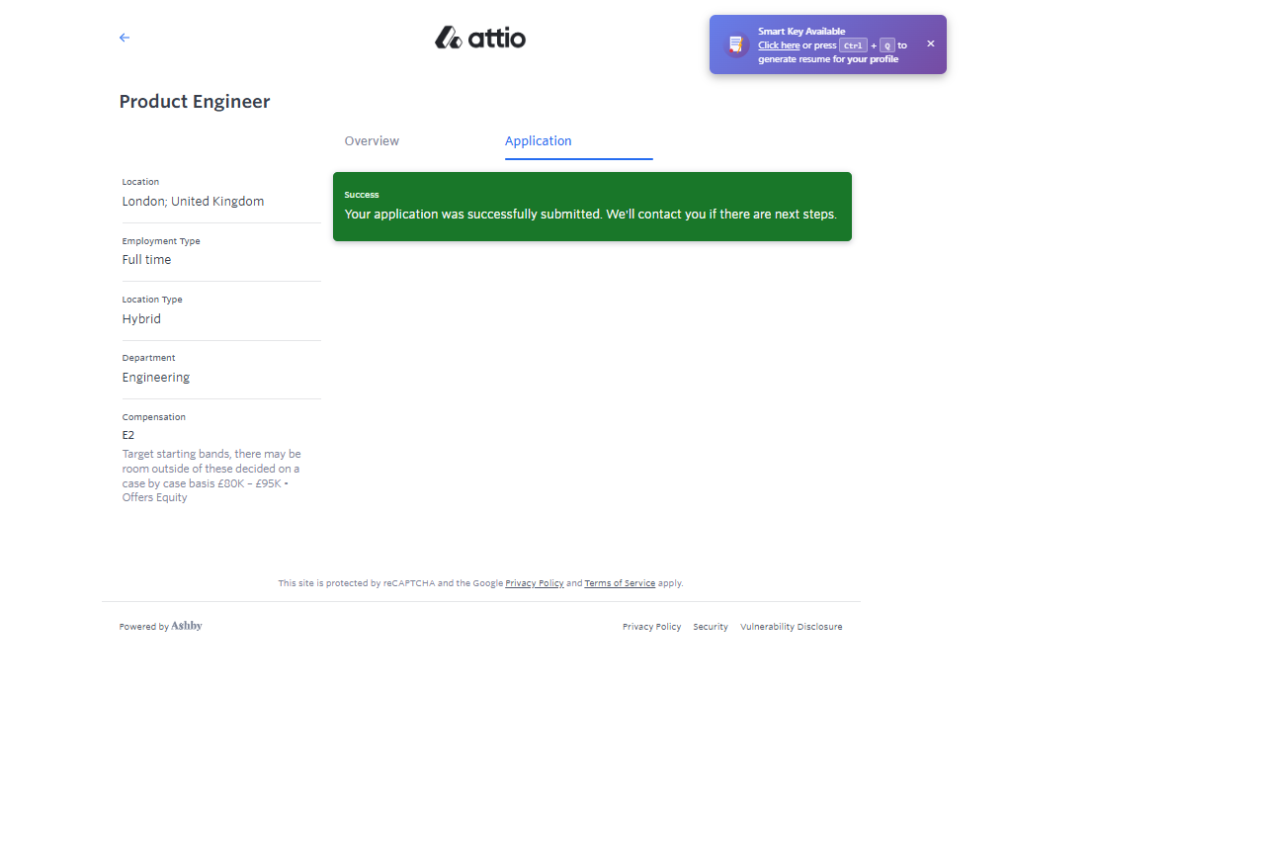Viewport: 1262px width, 868px height.
Task: Click the back arrow icon
Action: pyautogui.click(x=125, y=38)
